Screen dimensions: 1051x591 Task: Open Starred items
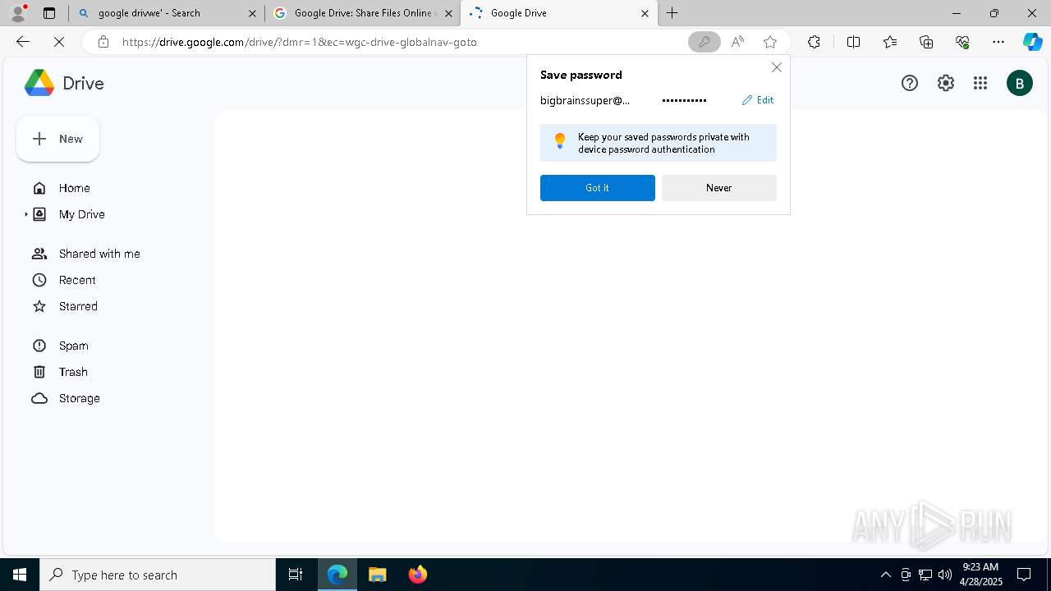click(78, 306)
